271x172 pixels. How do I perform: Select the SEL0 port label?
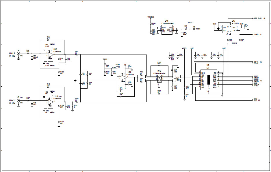(255, 99)
